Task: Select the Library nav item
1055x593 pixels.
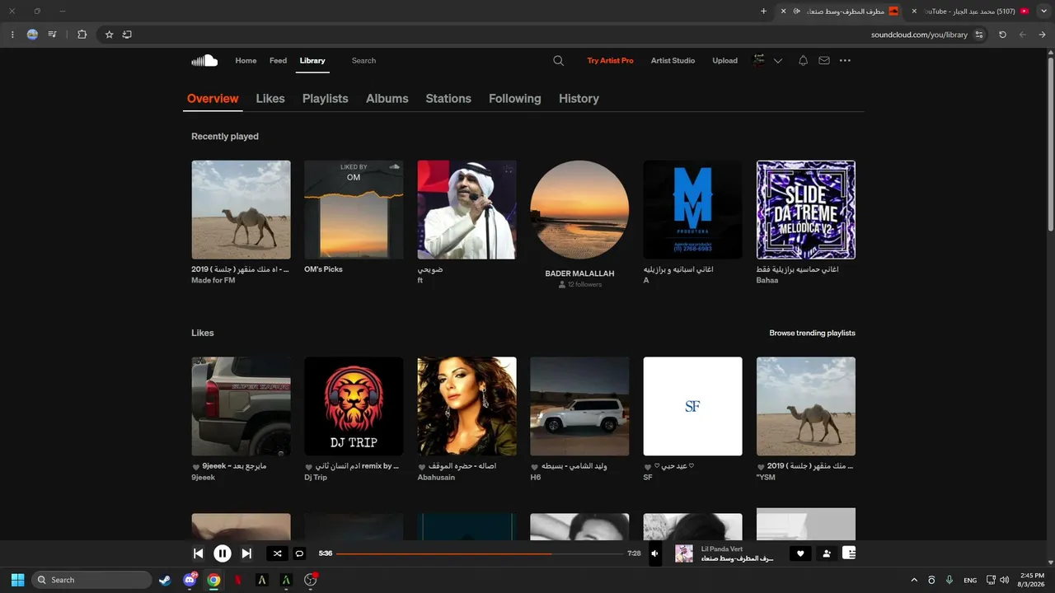Action: [312, 60]
